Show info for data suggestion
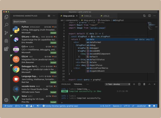This screenshot has height=118, width=161. pos(151,39)
